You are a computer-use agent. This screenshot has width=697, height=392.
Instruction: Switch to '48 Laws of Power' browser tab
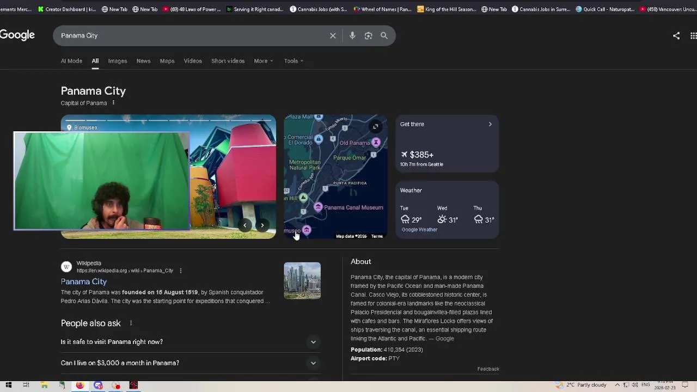pyautogui.click(x=192, y=9)
